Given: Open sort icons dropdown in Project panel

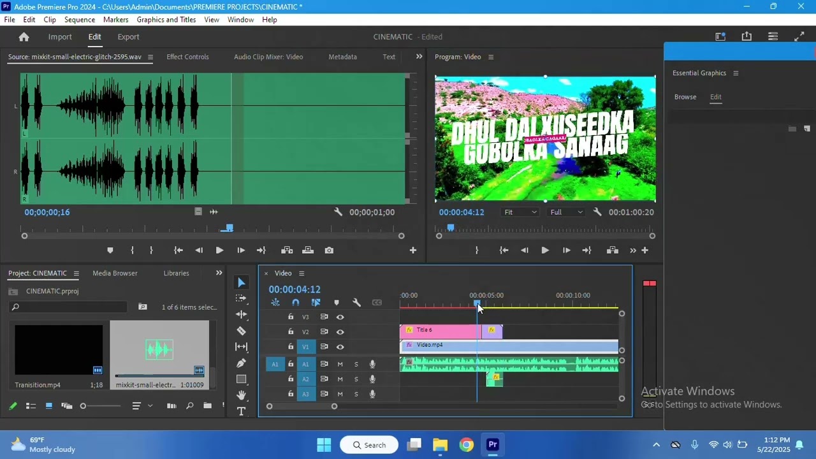Looking at the screenshot, I should (x=141, y=405).
